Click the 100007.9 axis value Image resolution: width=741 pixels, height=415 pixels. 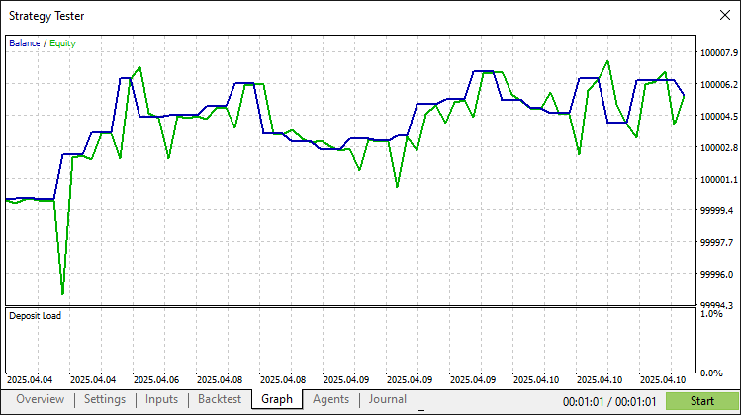(x=719, y=53)
